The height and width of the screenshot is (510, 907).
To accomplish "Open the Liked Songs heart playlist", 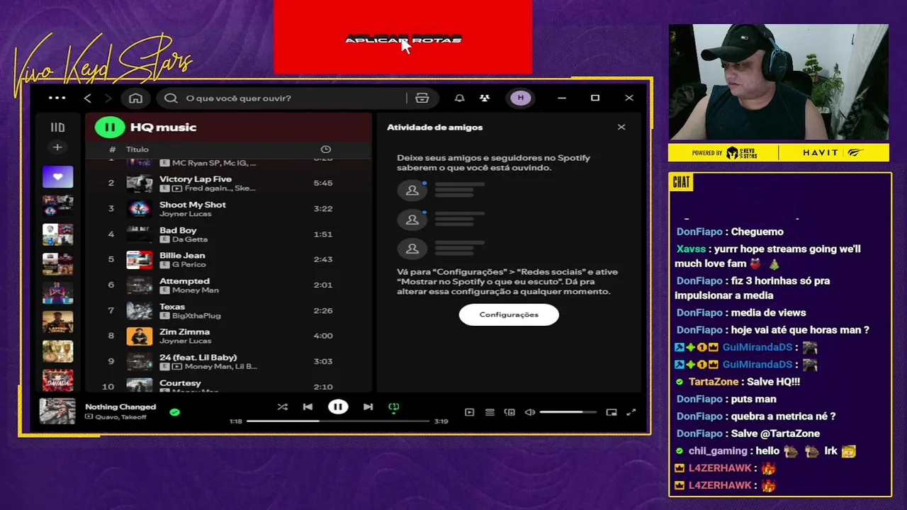I will click(57, 177).
